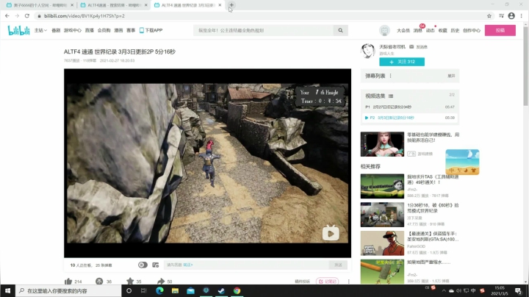The width and height of the screenshot is (529, 297).
Task: Click the uploader's avatar picture
Action: [x=368, y=51]
